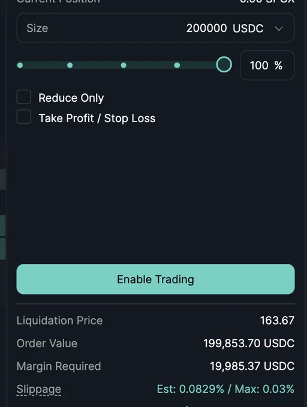Viewport: 307px width, 407px height.
Task: Select the USDC currency text in Size
Action: (x=248, y=28)
